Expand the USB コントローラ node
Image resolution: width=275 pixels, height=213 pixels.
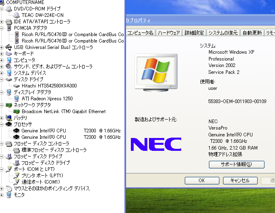[x=1, y=47]
